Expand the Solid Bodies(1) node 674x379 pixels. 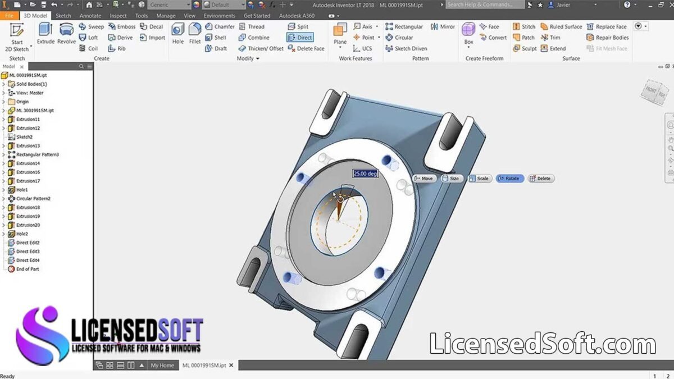tap(3, 84)
